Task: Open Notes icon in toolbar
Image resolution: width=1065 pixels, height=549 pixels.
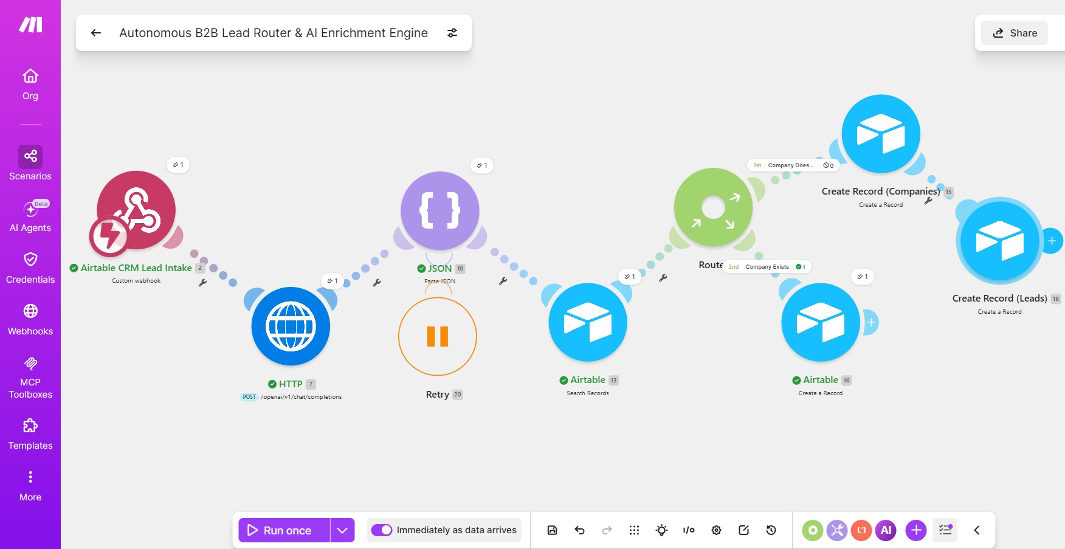Action: pos(743,530)
